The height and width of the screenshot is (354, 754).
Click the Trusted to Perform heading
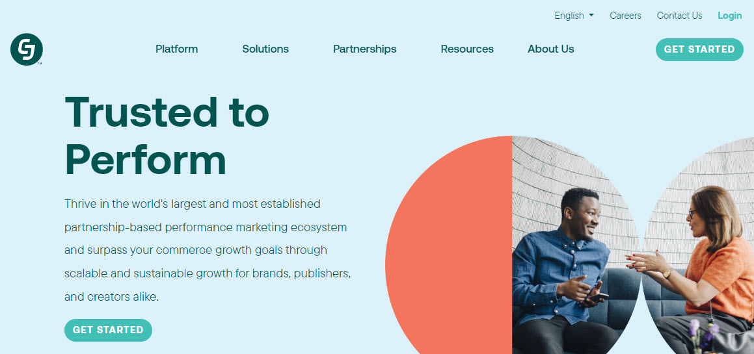(167, 135)
